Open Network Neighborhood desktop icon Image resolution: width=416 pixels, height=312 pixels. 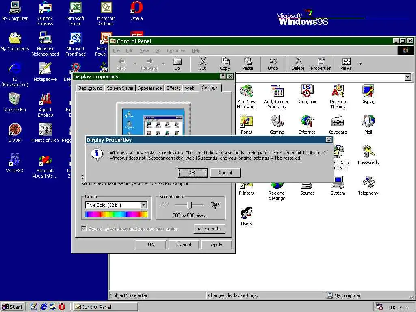(x=45, y=44)
